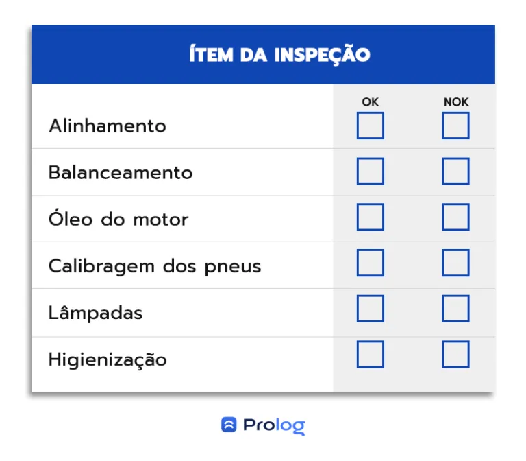The image size is (526, 461).
Task: Check Lâmpadas NOK box
Action: (455, 309)
